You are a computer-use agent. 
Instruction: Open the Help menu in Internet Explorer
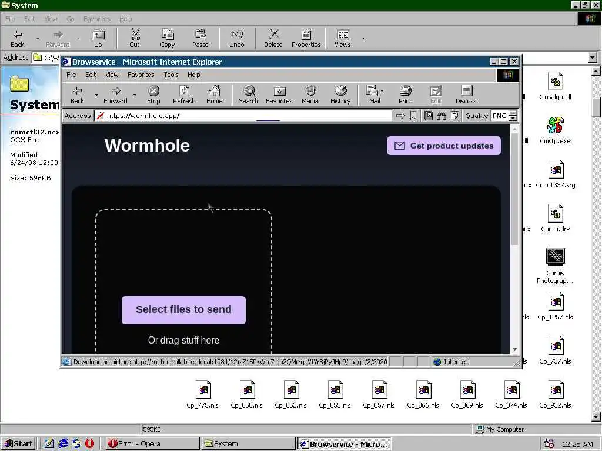[194, 75]
